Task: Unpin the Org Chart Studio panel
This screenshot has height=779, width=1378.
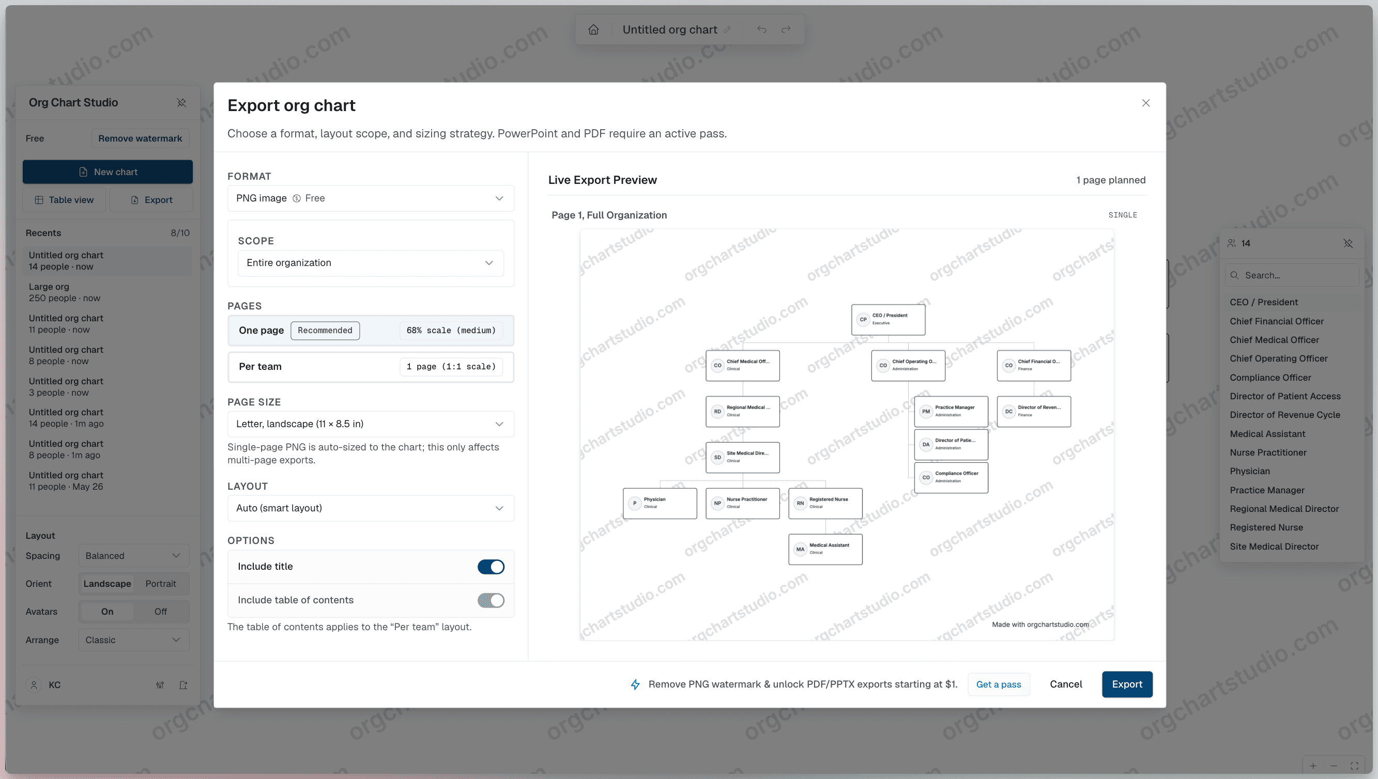Action: (x=181, y=103)
